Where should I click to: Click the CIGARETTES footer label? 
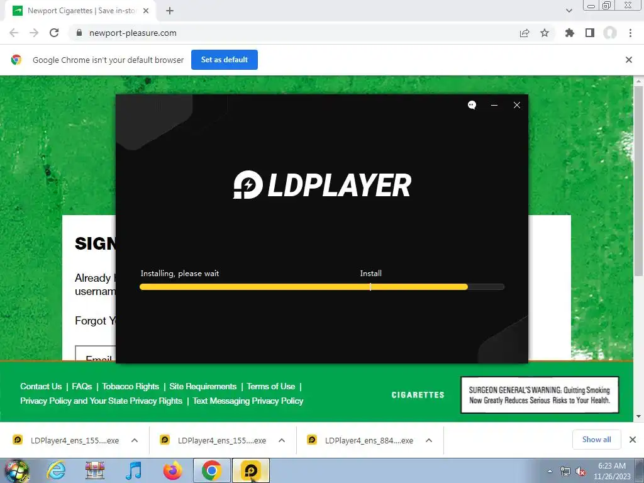point(418,395)
